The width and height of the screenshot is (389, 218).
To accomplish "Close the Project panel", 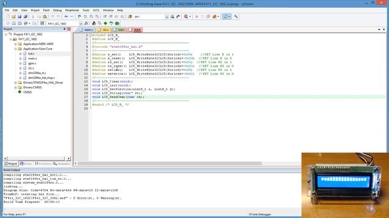I will point(69,29).
